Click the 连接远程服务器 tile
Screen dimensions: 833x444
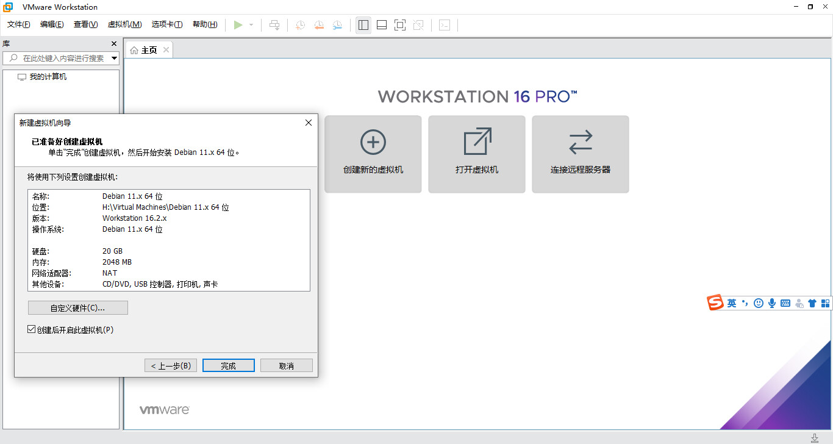tap(581, 154)
